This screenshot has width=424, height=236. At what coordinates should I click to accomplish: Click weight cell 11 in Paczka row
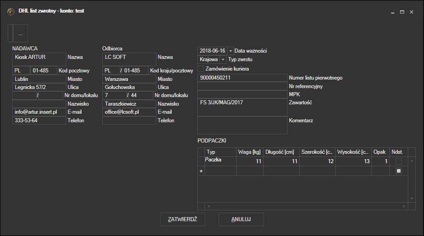pyautogui.click(x=250, y=161)
